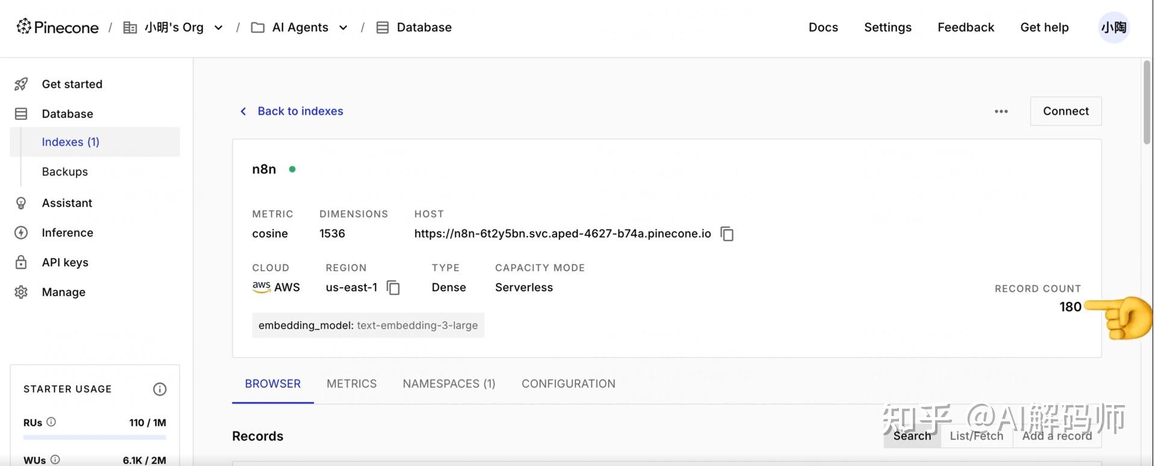Open the NAMESPACES (1) tab
The width and height of the screenshot is (1155, 466).
449,384
